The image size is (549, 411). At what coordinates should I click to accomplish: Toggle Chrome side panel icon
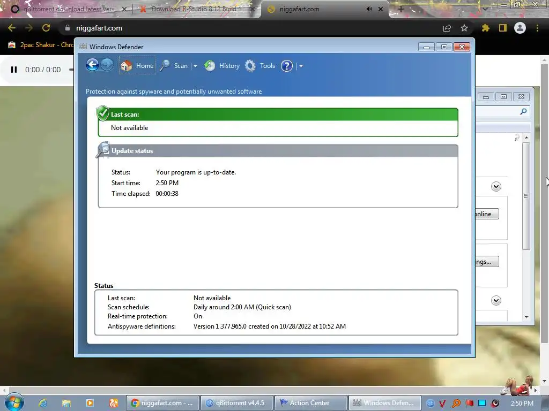pyautogui.click(x=503, y=28)
